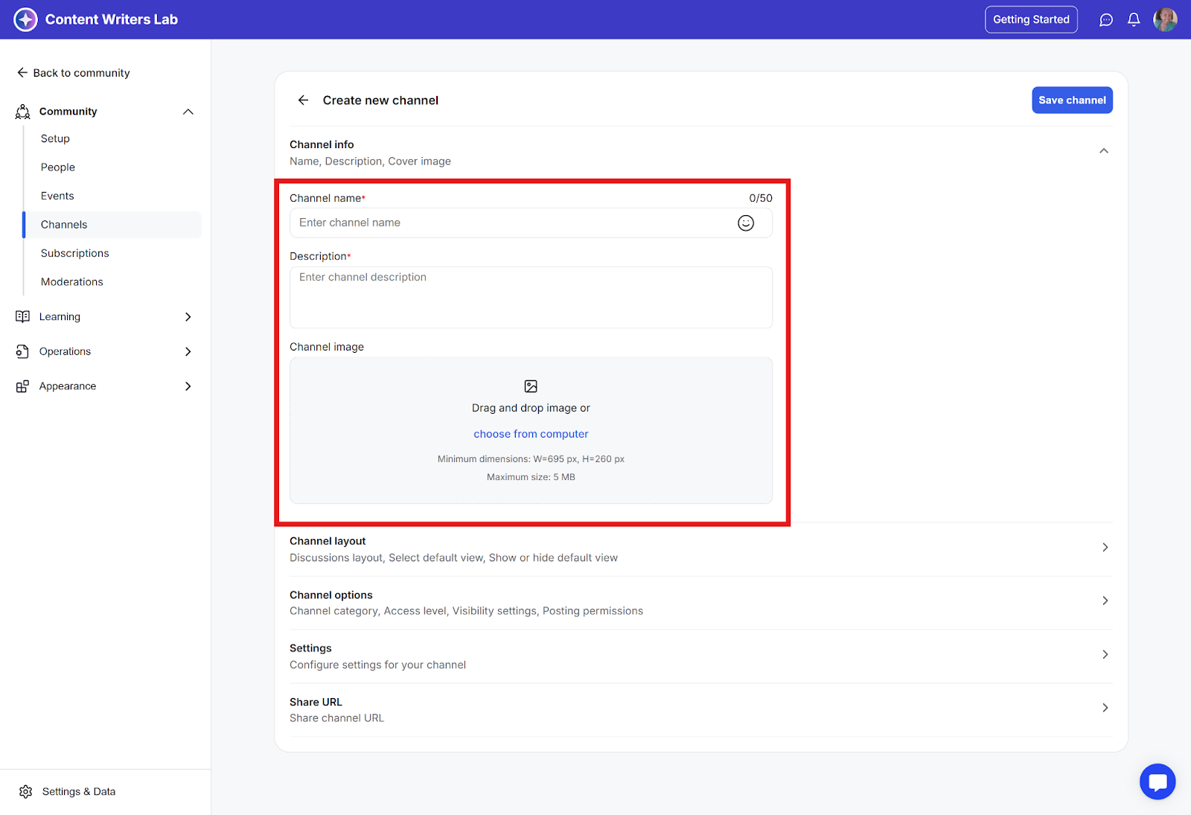The image size is (1191, 815).
Task: Expand the Channel options section
Action: pos(1105,601)
